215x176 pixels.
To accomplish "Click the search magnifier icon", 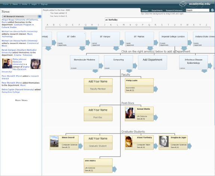I will coord(212,10).
